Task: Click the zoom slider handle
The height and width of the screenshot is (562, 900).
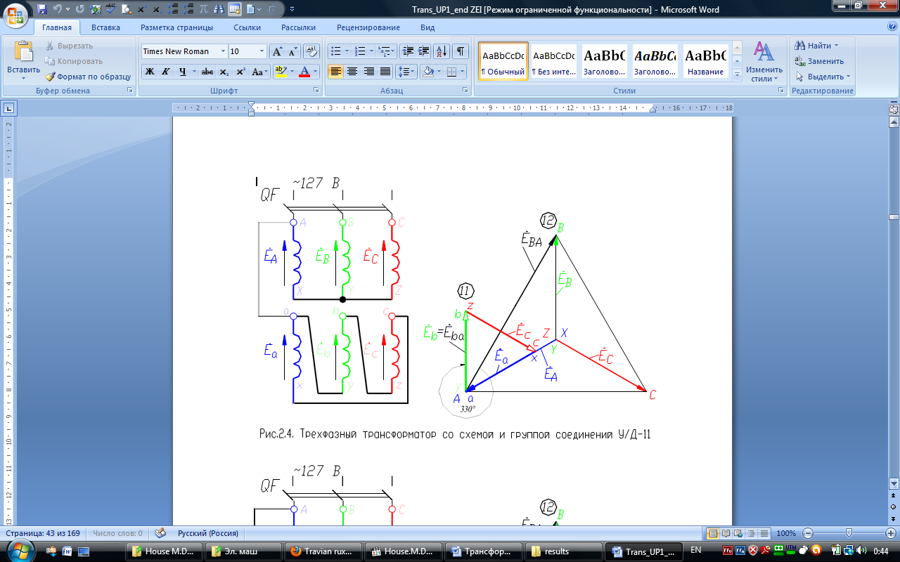Action: pyautogui.click(x=849, y=533)
